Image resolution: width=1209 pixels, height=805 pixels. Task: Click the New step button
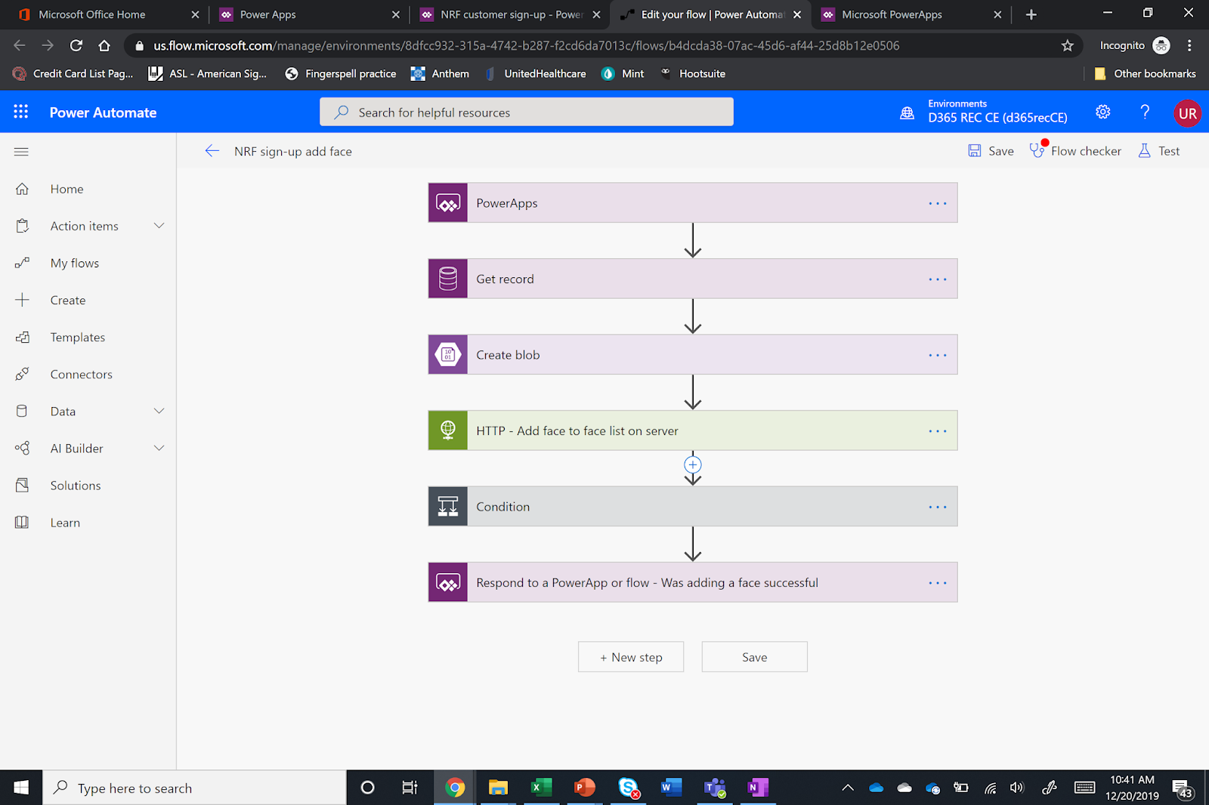[x=630, y=656]
